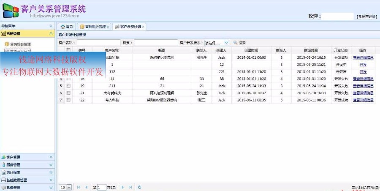Close the 客户开发计划 tab
Screen dimensions: 380x191
pos(143,27)
